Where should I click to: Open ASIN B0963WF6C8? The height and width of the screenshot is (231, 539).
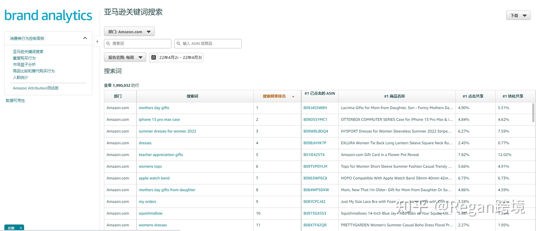[315, 178]
